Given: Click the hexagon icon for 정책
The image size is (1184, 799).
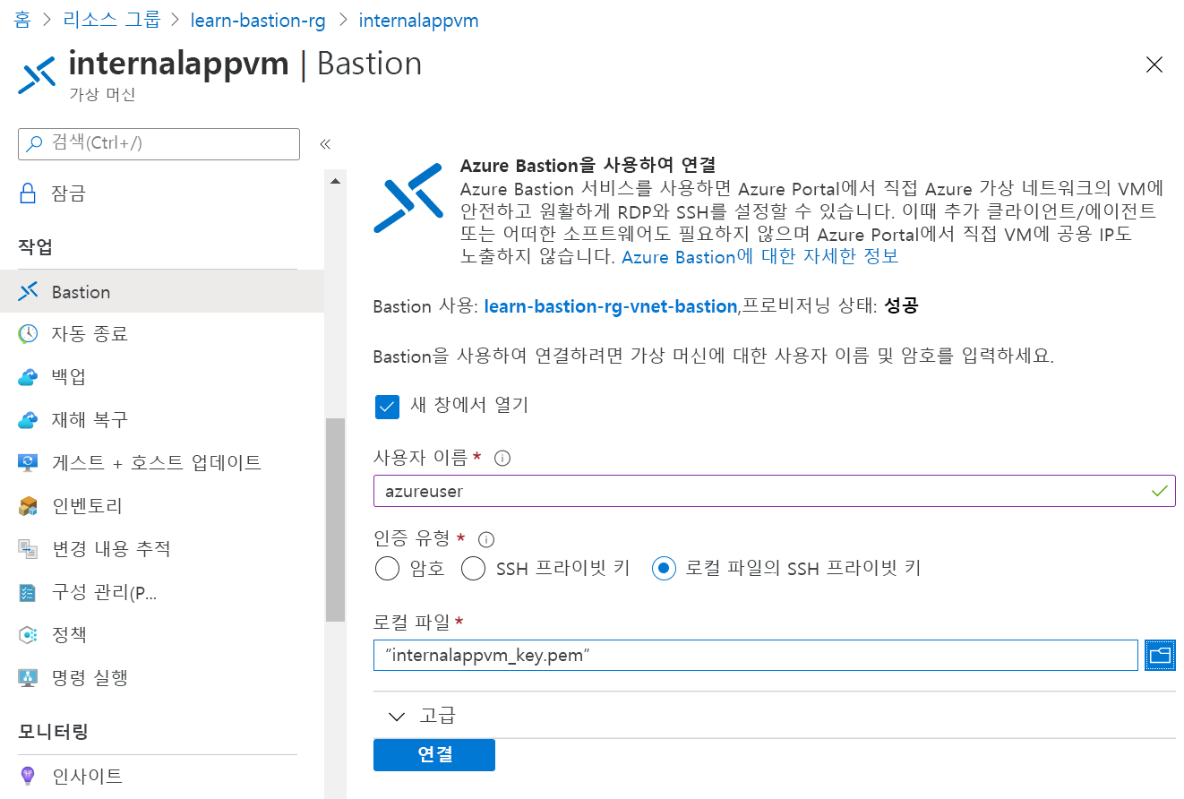Looking at the screenshot, I should (28, 635).
